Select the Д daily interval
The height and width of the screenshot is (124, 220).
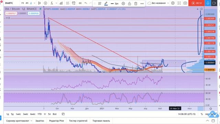coord(31,3)
